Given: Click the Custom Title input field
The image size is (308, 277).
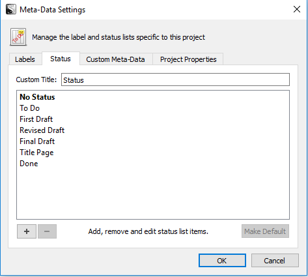Looking at the screenshot, I should (x=175, y=80).
